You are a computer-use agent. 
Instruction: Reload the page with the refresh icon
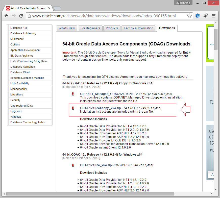point(21,16)
